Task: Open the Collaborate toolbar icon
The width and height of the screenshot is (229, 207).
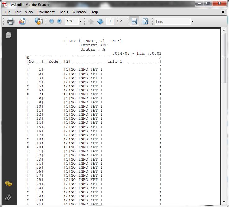Action: 22,21
